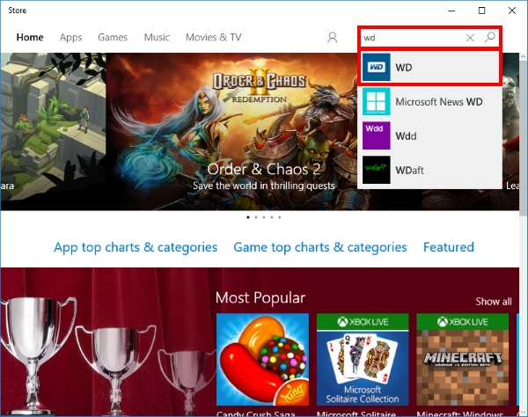Open the Featured link
The width and height of the screenshot is (528, 417).
[x=449, y=247]
